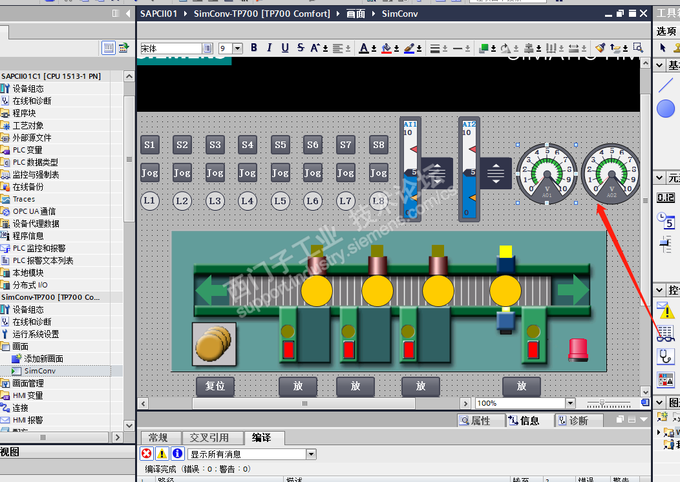
Task: Click the fill background color bucket icon
Action: click(x=387, y=48)
